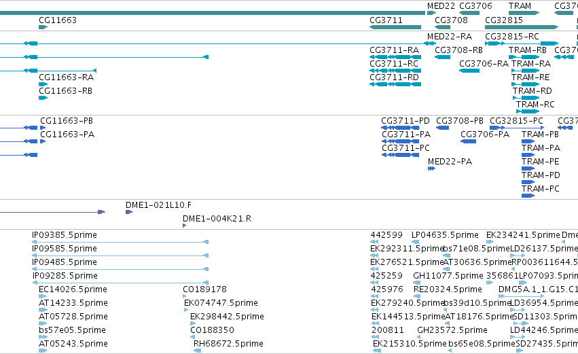Select protein TRAM-PE

[x=541, y=162]
